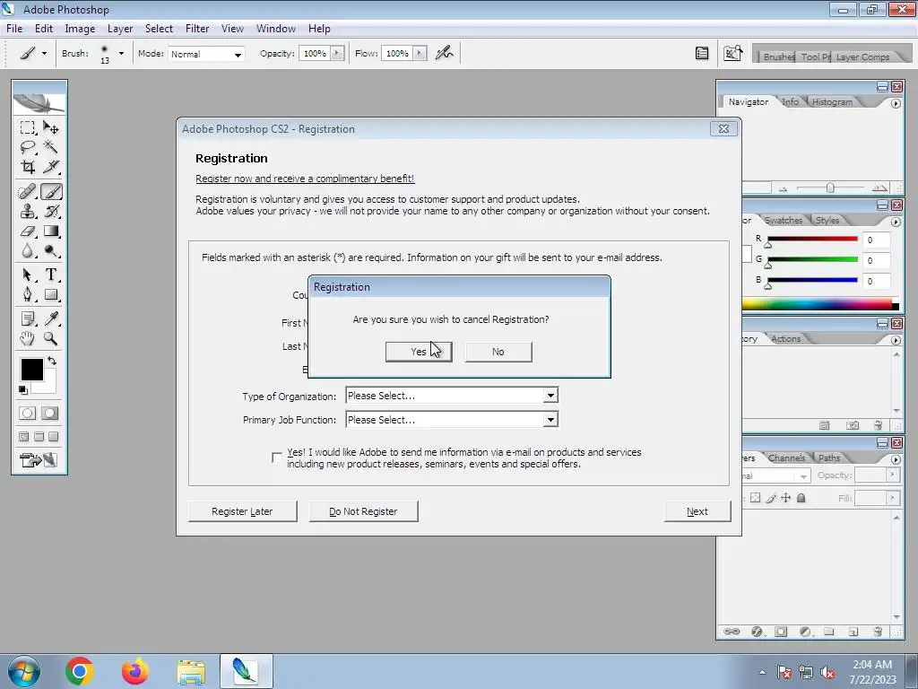Image resolution: width=918 pixels, height=689 pixels.
Task: Select the Type tool
Action: pyautogui.click(x=51, y=275)
